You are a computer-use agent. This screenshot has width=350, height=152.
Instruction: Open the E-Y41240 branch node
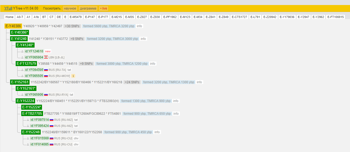(x=19, y=39)
